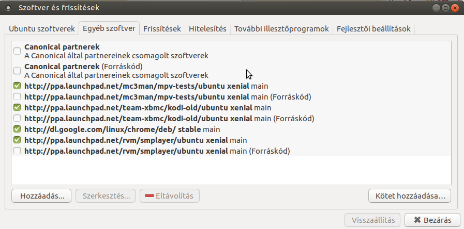The height and width of the screenshot is (229, 464).
Task: Uncheck the mc3man mpv-tests main repository
Action: coord(17,86)
